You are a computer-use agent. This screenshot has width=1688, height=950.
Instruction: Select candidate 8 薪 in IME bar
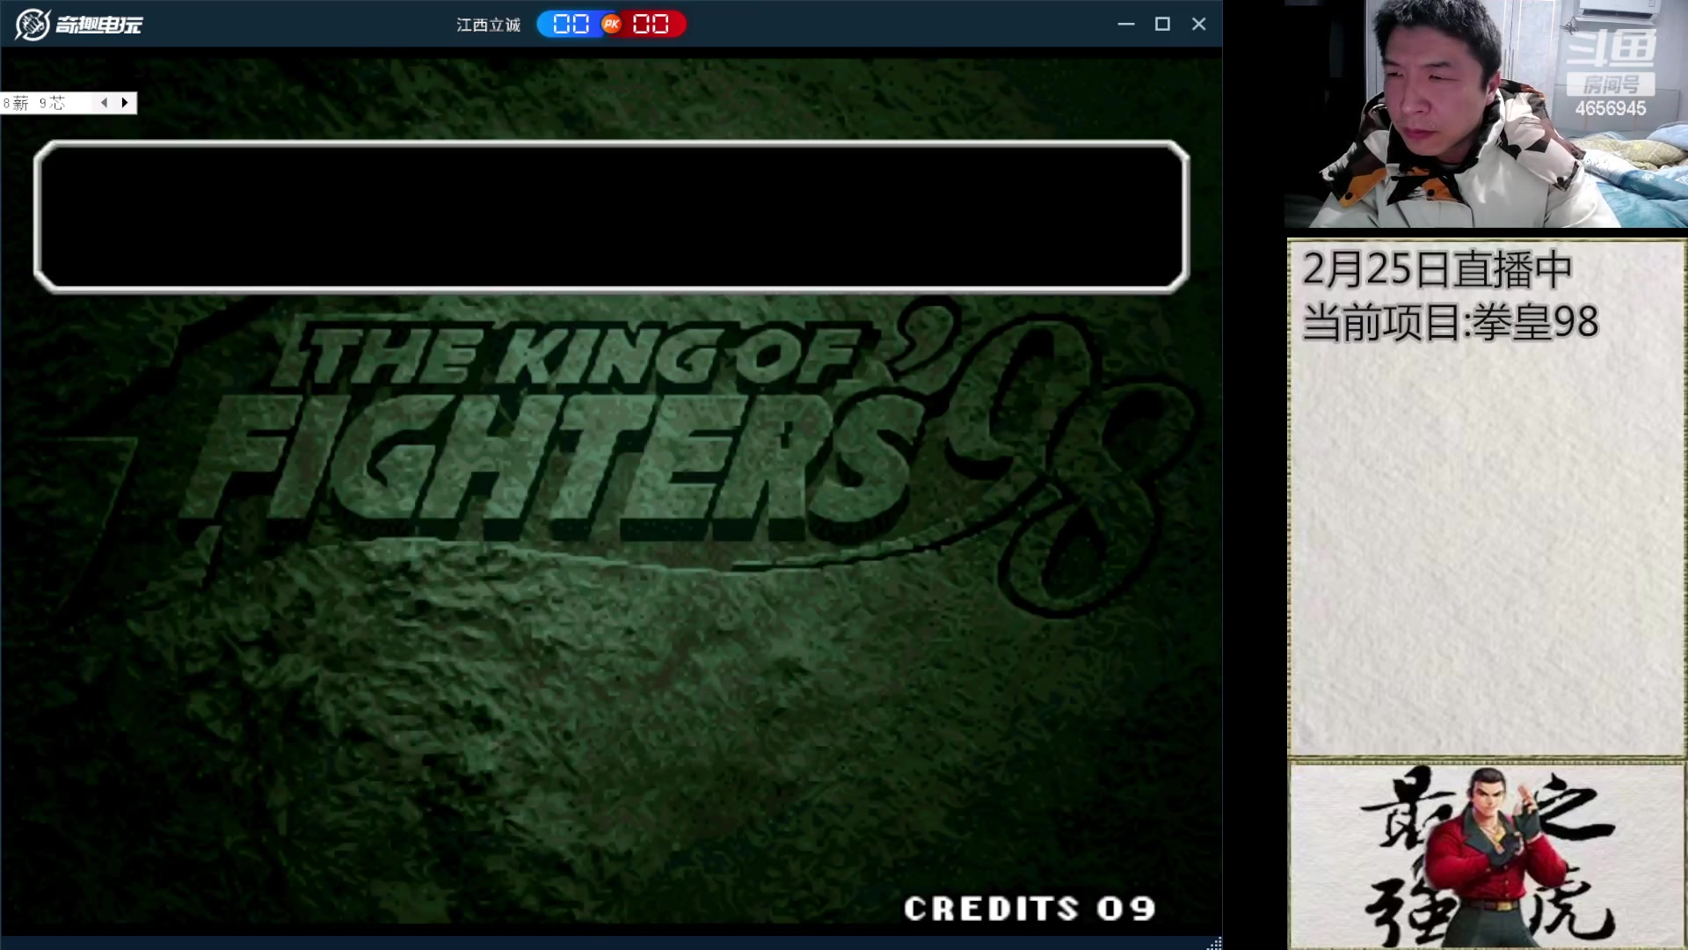click(16, 103)
